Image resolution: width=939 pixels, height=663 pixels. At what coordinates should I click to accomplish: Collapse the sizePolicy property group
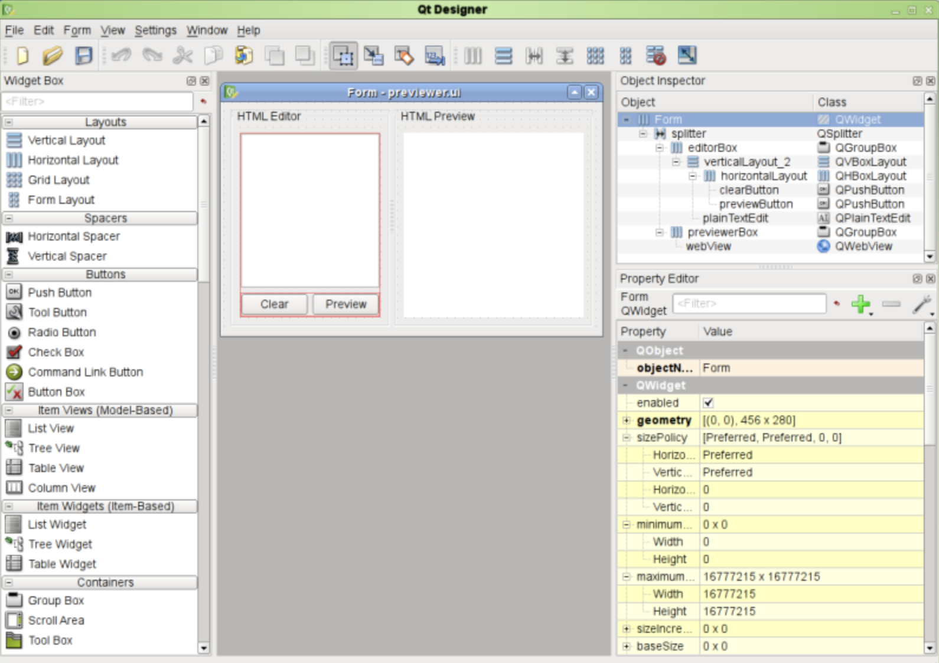[627, 438]
